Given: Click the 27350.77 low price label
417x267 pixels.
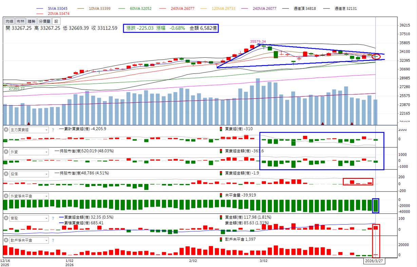Looking at the screenshot, I should coord(17,89).
